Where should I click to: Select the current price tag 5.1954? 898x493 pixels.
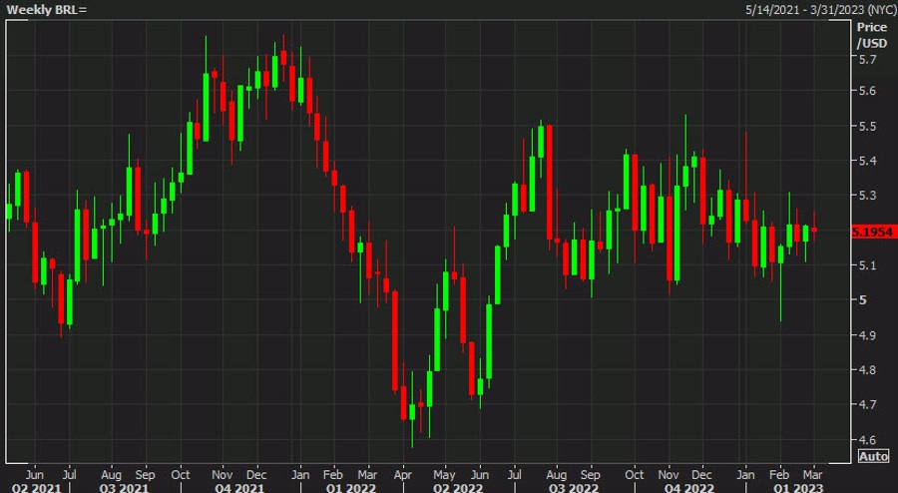point(872,232)
